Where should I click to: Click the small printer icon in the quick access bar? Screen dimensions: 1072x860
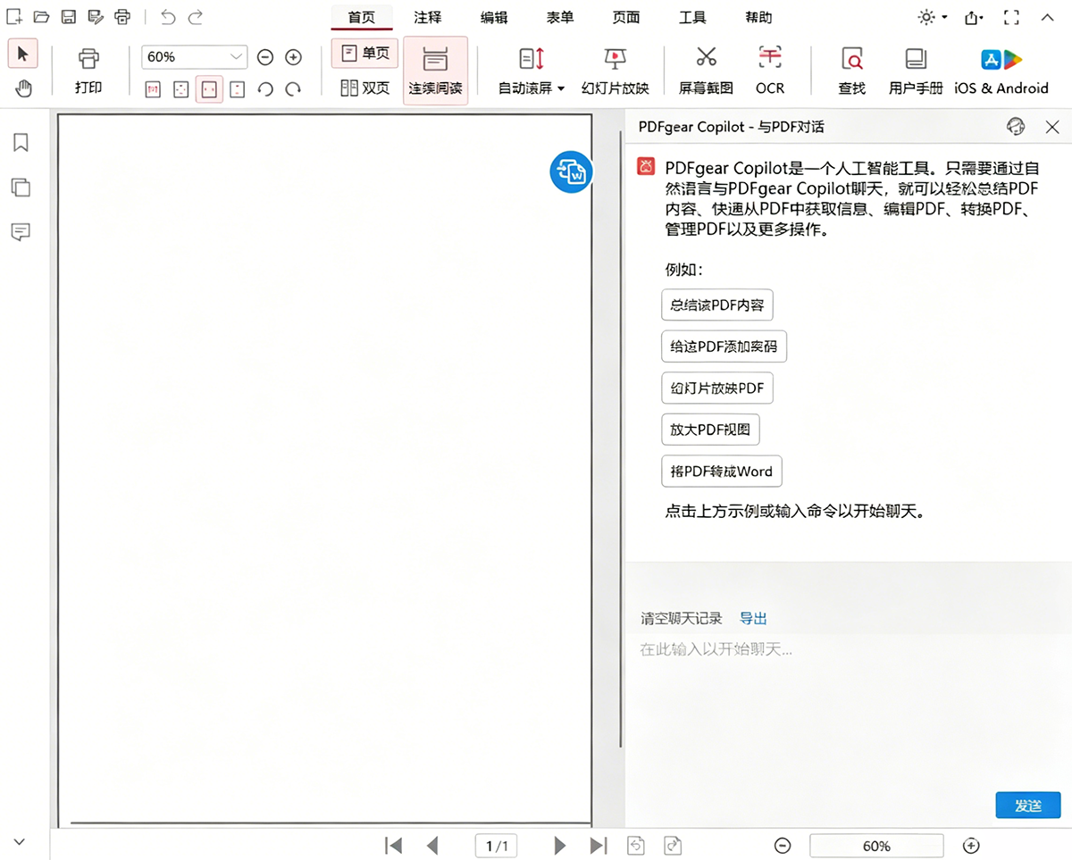pos(123,16)
